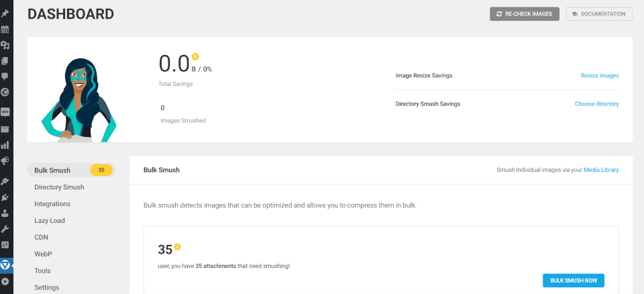Open Tools wrench sidebar icon
Viewport: 644px width, 294px height.
(x=5, y=229)
